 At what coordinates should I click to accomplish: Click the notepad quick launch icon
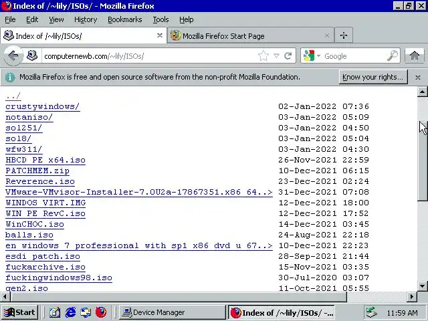coord(55,312)
